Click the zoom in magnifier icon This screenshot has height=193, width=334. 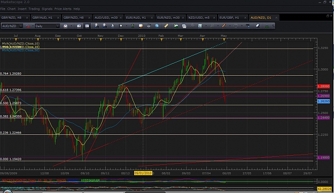[x=97, y=26]
